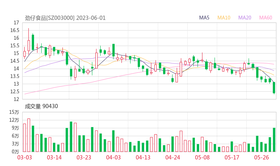
Task: Select the 05-17 date axis label
Action: click(232, 157)
